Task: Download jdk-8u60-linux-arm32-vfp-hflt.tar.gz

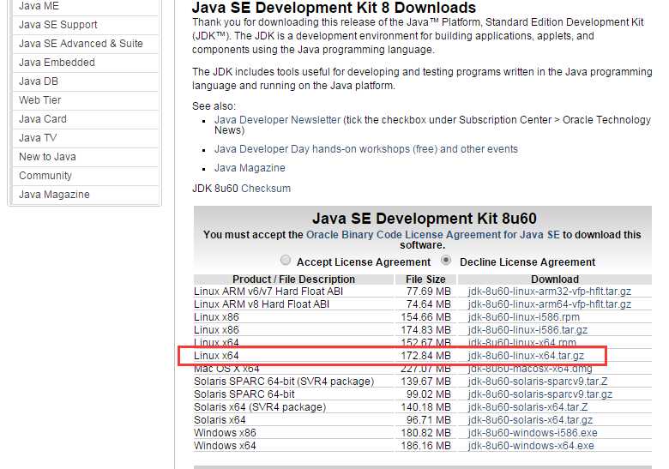Action: (549, 292)
